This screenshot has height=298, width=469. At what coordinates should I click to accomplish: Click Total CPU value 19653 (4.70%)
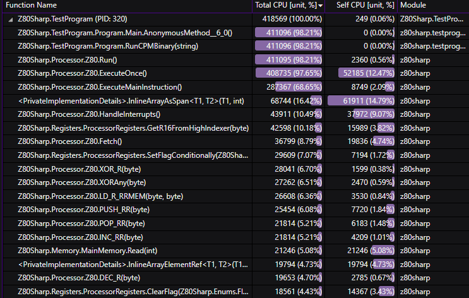pos(298,278)
